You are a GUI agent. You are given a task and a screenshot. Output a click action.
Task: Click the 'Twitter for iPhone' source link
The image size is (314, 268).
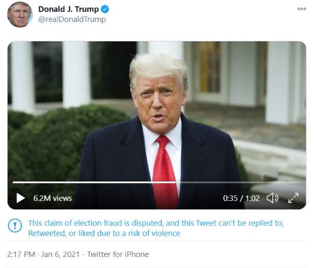pyautogui.click(x=118, y=254)
